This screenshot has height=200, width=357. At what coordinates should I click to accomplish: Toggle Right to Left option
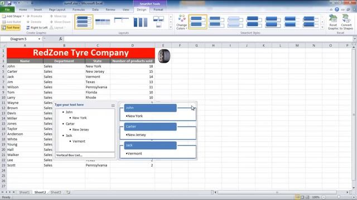[37, 27]
